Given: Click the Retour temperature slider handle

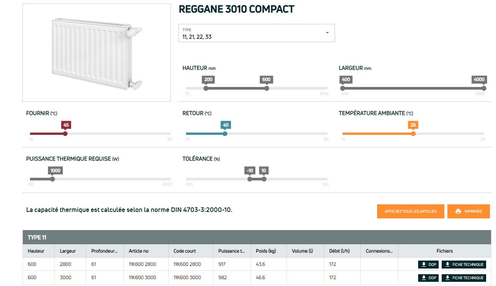Looking at the screenshot, I should [x=225, y=134].
